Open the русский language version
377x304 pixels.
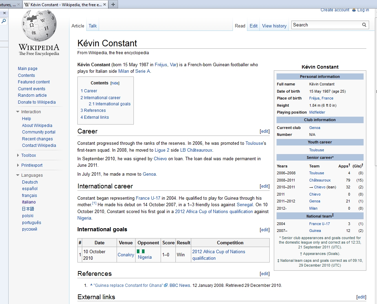click(x=30, y=229)
